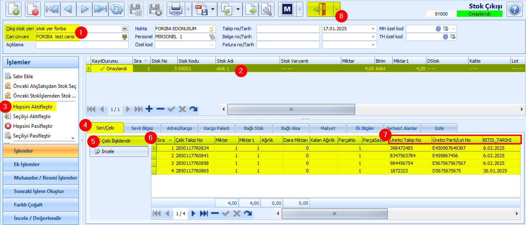Screen dimensions: 526x225
Task: Jump to last row in Seri/Çeki grid navigator
Action: click(204, 214)
